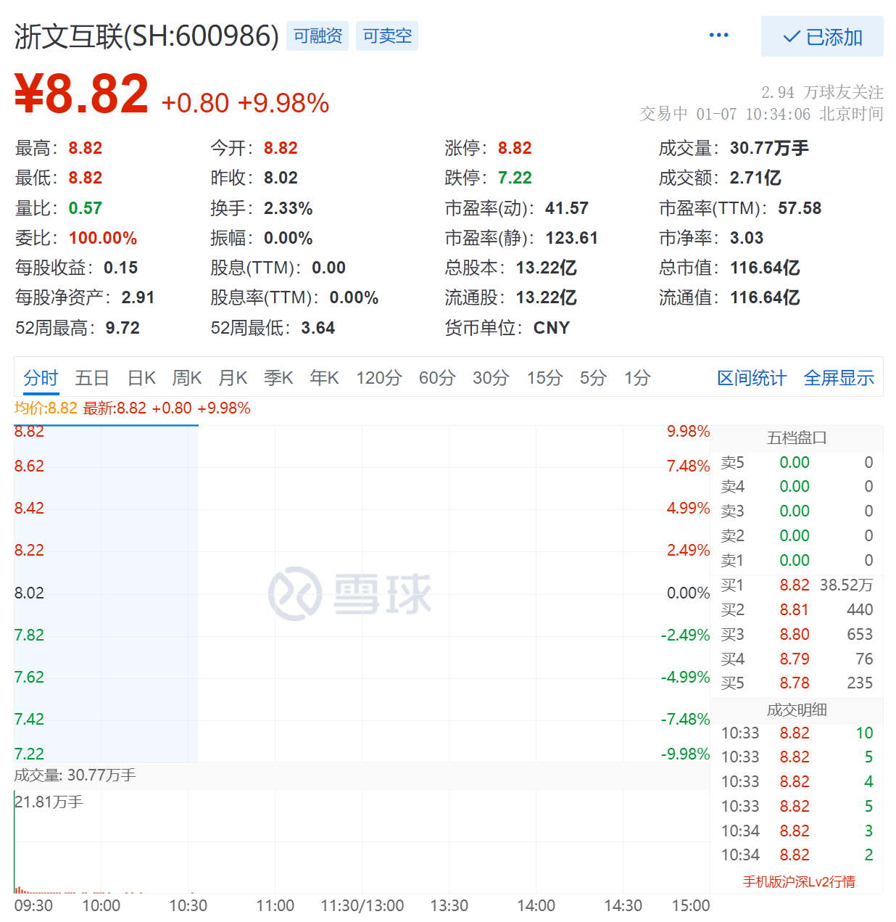Click the 10:34 trade with volume 3

tap(797, 831)
